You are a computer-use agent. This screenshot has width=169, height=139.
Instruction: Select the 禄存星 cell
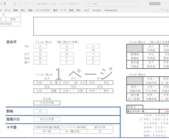tap(151, 67)
